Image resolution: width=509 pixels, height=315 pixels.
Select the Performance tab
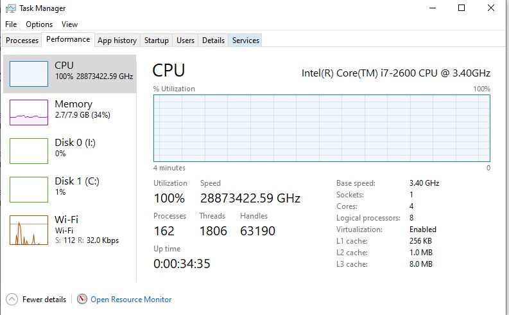pyautogui.click(x=68, y=39)
